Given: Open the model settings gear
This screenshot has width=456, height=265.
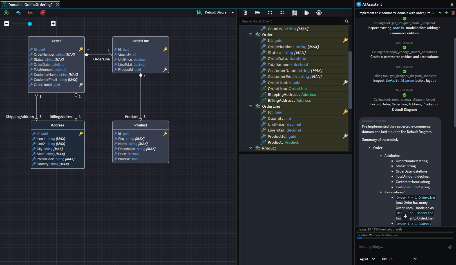Looking at the screenshot, I should (319, 13).
